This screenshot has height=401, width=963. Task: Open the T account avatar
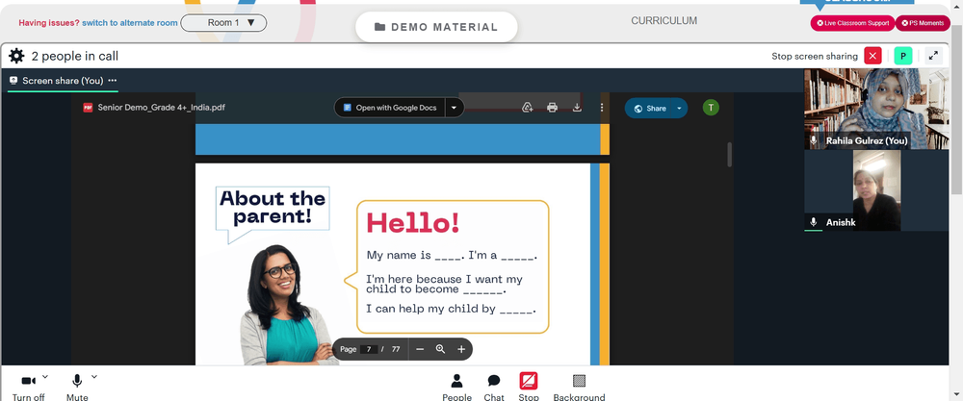click(711, 108)
